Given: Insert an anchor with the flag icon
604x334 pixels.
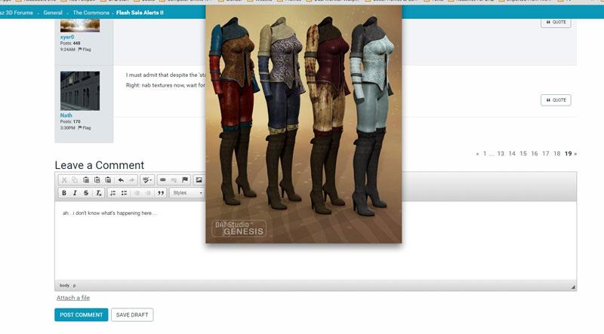Looking at the screenshot, I should coord(185,180).
